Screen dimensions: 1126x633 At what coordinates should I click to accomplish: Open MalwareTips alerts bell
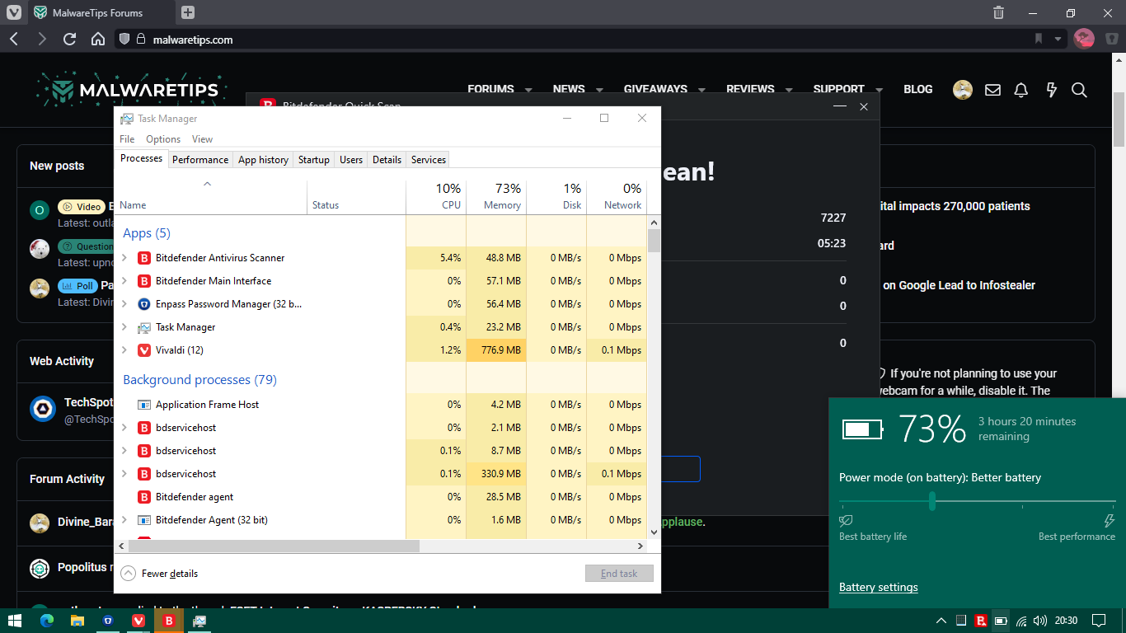pos(1021,90)
